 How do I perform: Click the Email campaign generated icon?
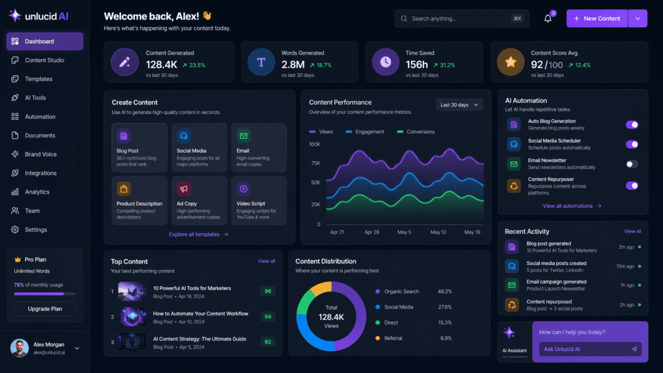coord(511,285)
